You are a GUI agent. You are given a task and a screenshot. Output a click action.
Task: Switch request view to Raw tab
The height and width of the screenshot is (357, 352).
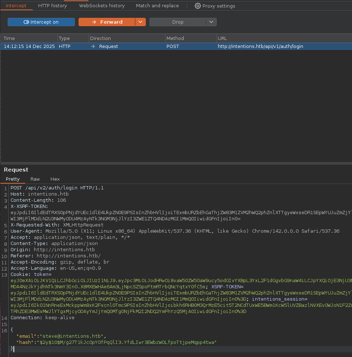pyautogui.click(x=35, y=179)
